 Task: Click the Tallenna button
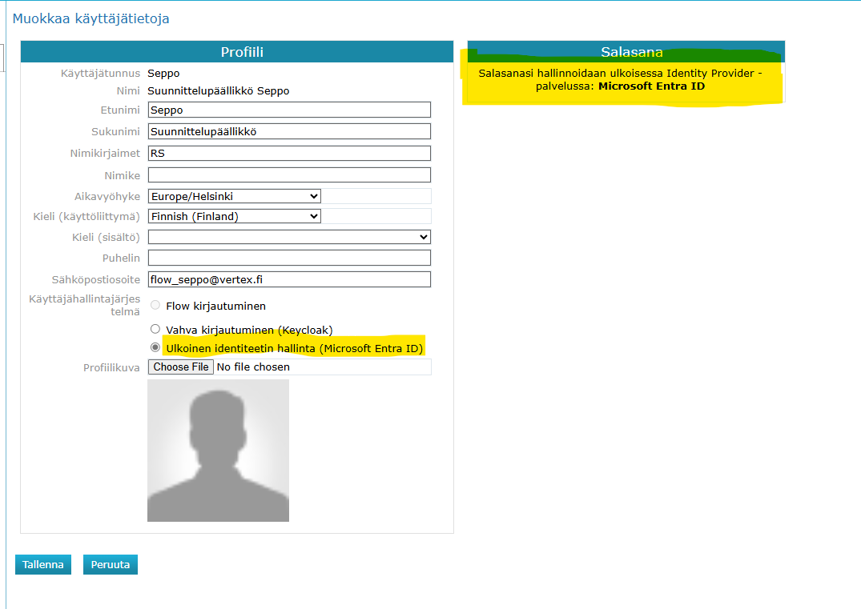coord(43,564)
